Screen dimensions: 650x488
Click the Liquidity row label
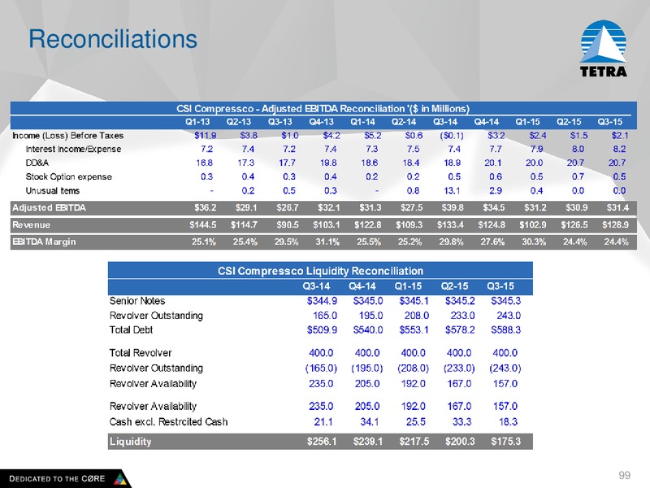click(130, 442)
